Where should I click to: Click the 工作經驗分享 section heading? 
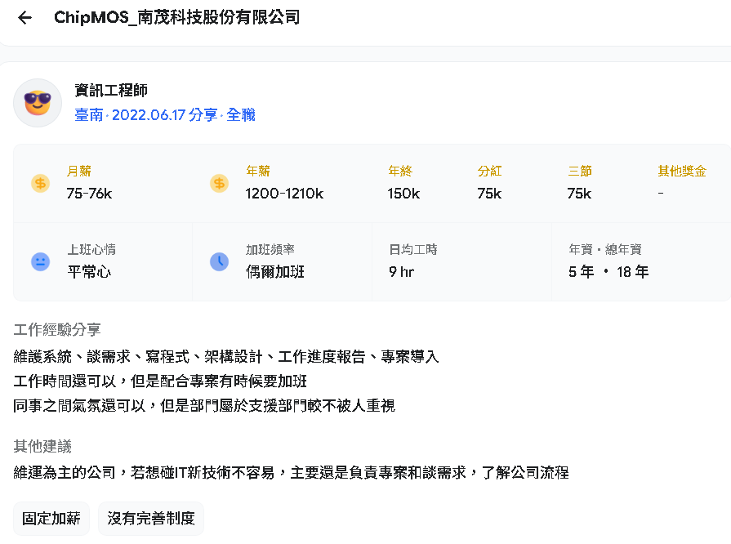(x=57, y=330)
